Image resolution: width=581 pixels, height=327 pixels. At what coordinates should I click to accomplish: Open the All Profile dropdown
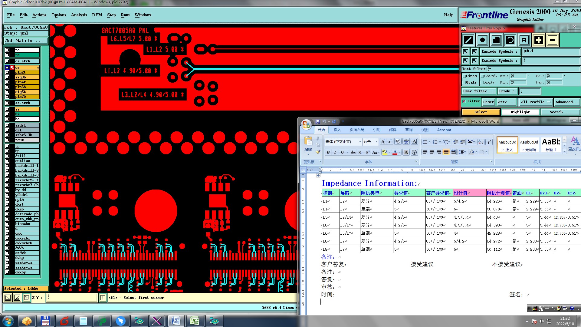535,102
